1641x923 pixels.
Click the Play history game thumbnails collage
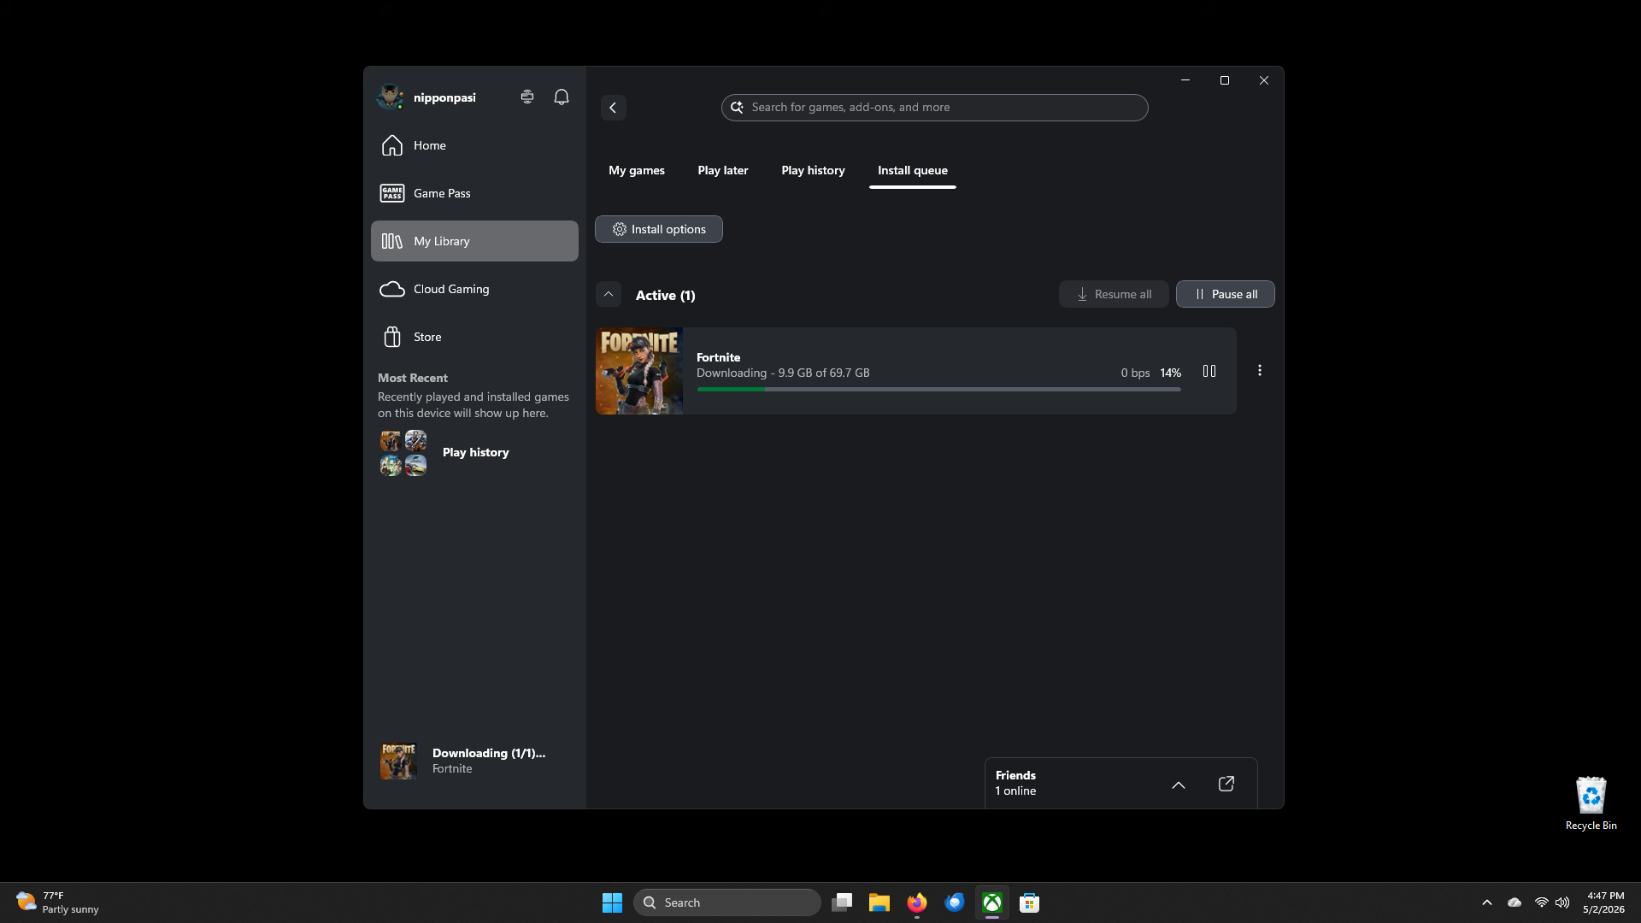pos(403,453)
